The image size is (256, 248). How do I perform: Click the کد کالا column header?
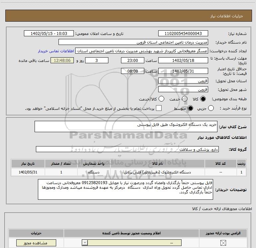point(220,163)
